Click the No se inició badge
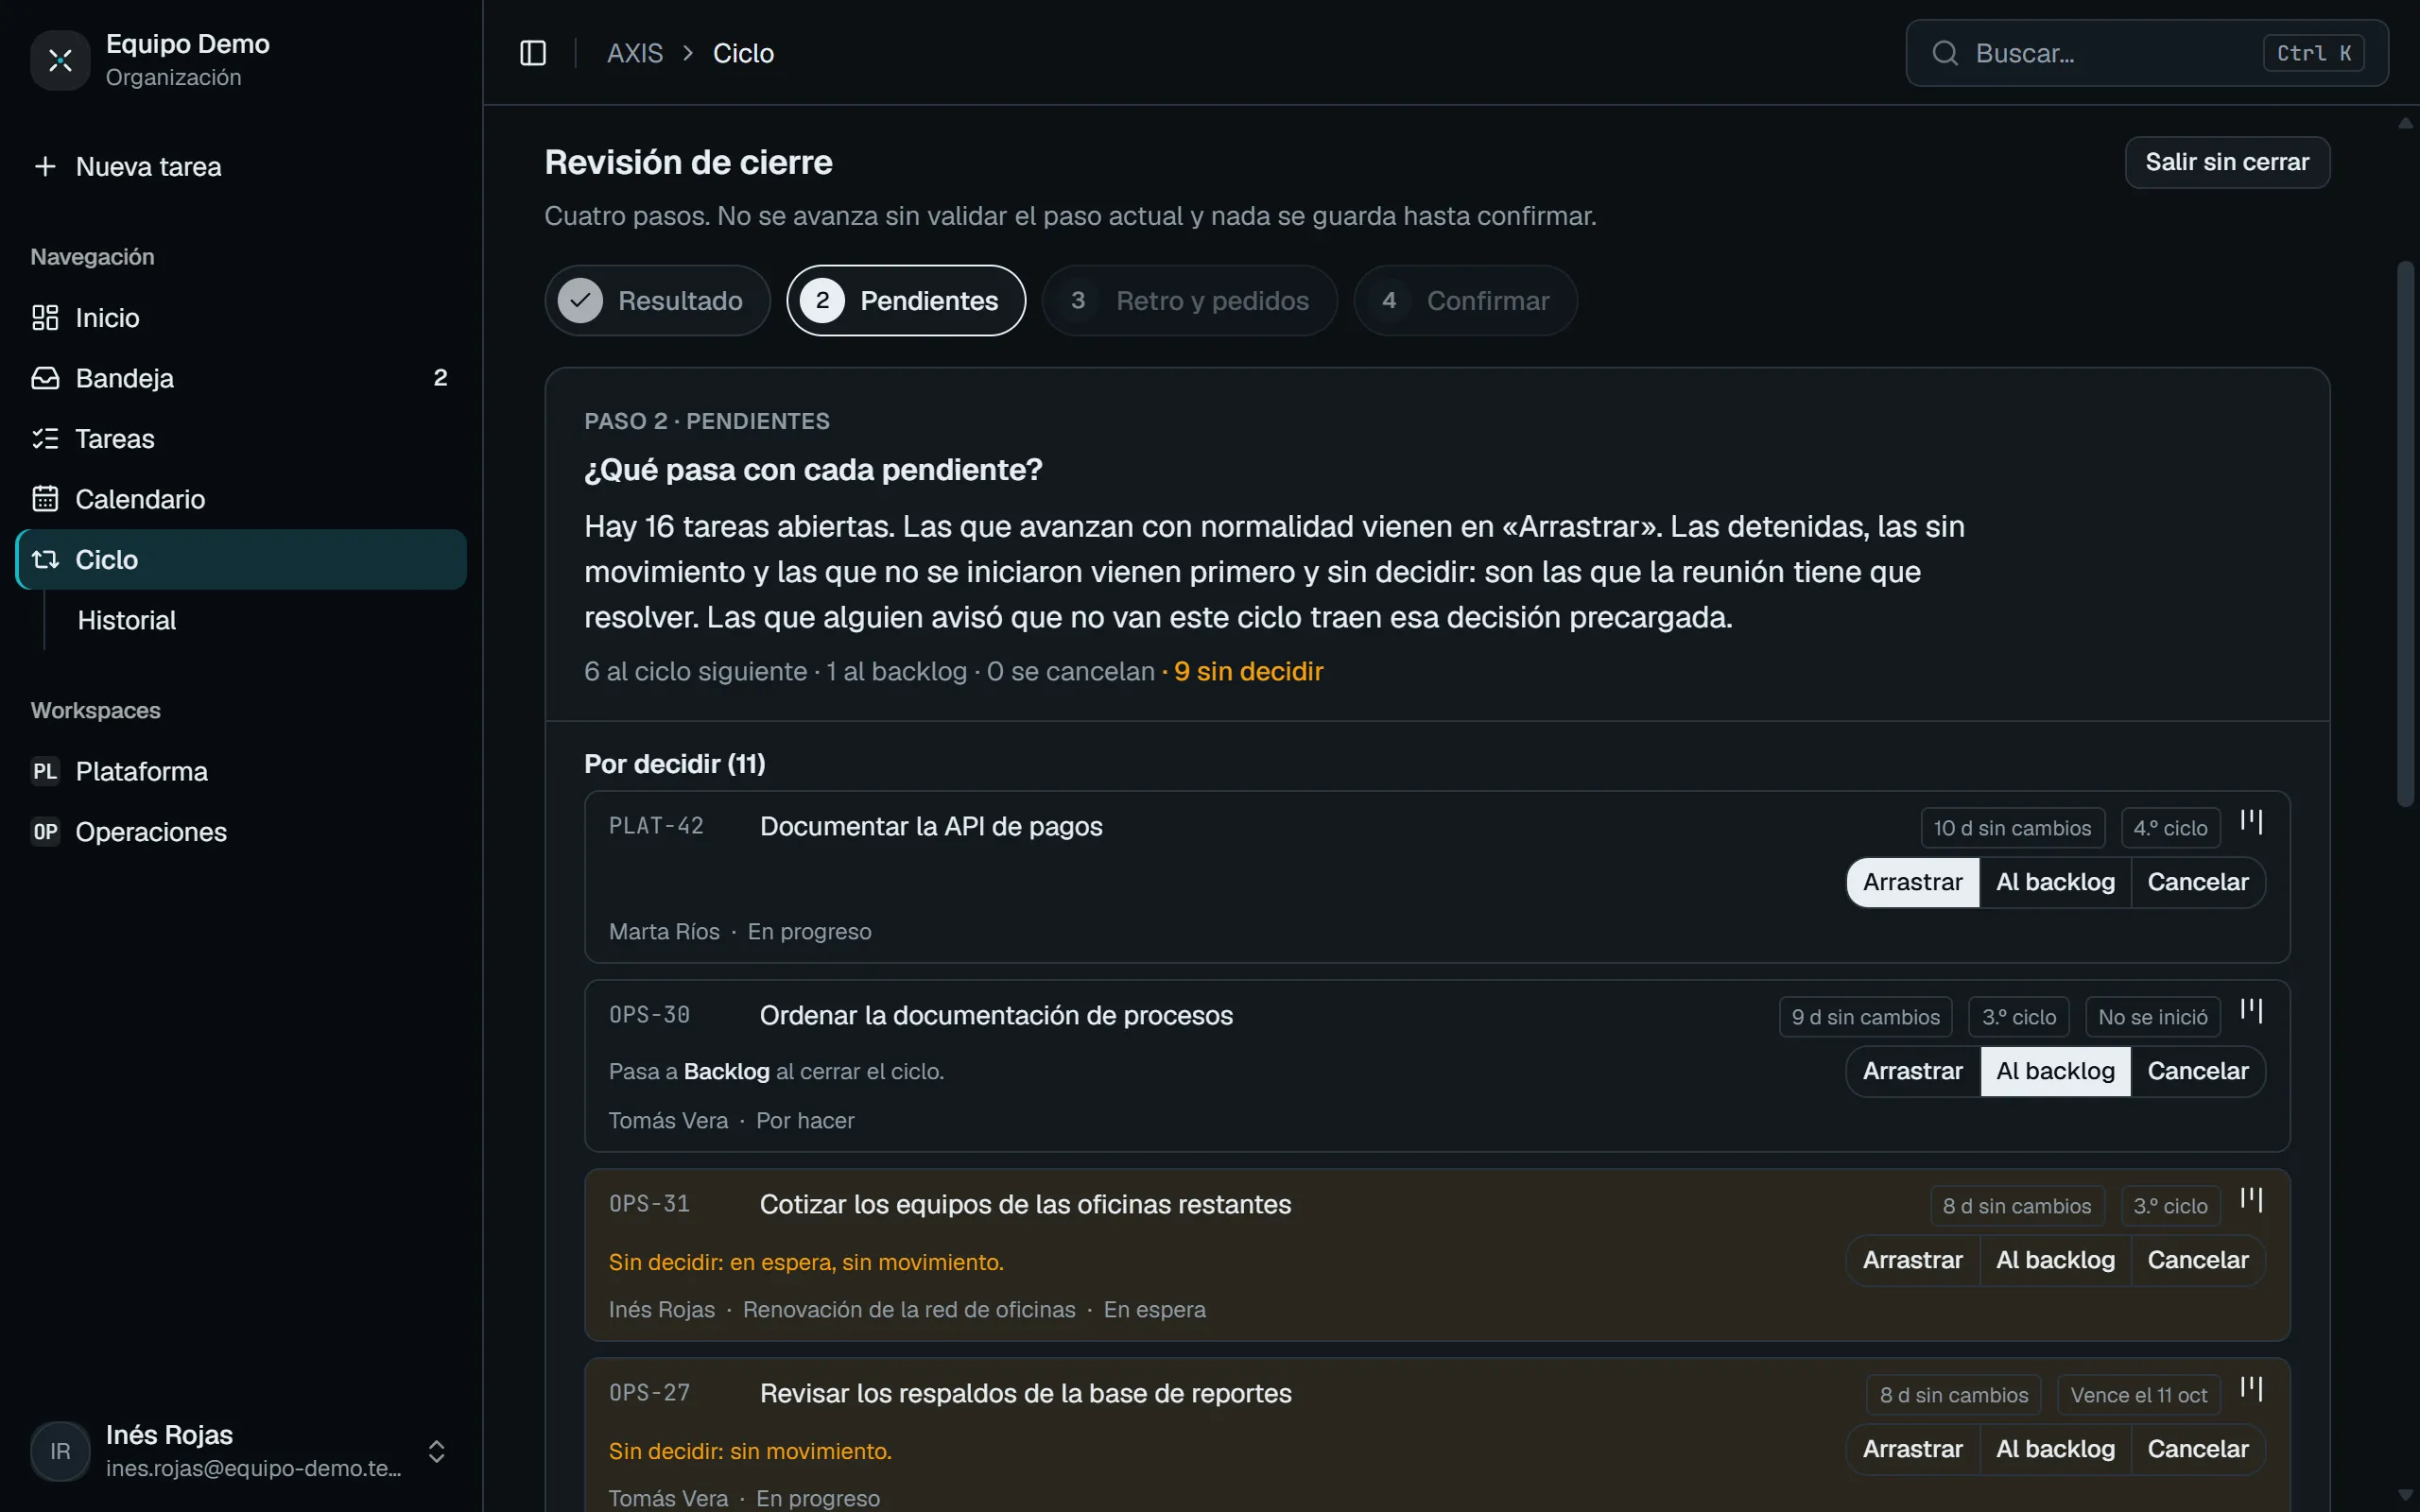 pos(2152,1017)
